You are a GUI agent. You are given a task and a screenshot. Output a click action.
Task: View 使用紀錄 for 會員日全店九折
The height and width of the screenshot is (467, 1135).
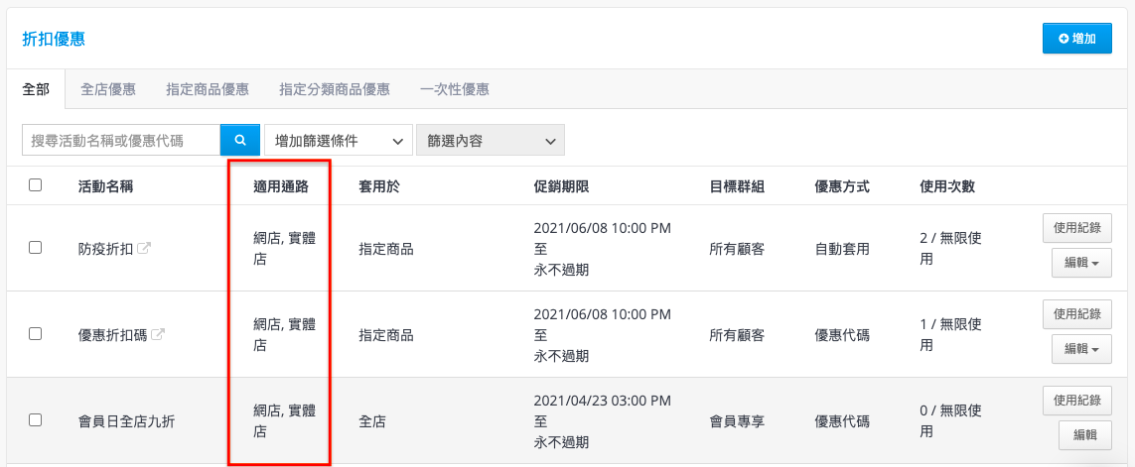pyautogui.click(x=1076, y=401)
